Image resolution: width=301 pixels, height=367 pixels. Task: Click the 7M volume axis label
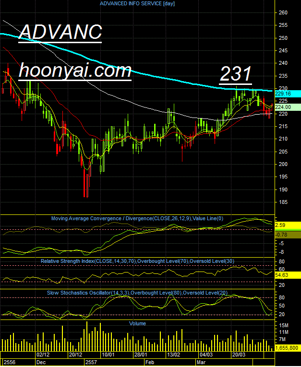[282, 339]
